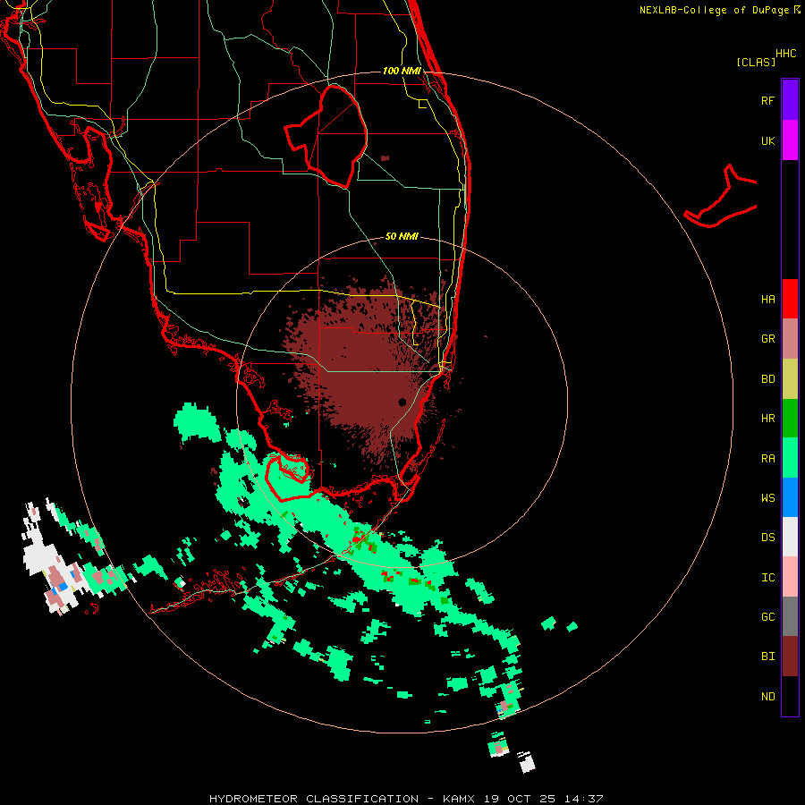Click the BD legend label
This screenshot has height=805, width=805.
tap(767, 379)
